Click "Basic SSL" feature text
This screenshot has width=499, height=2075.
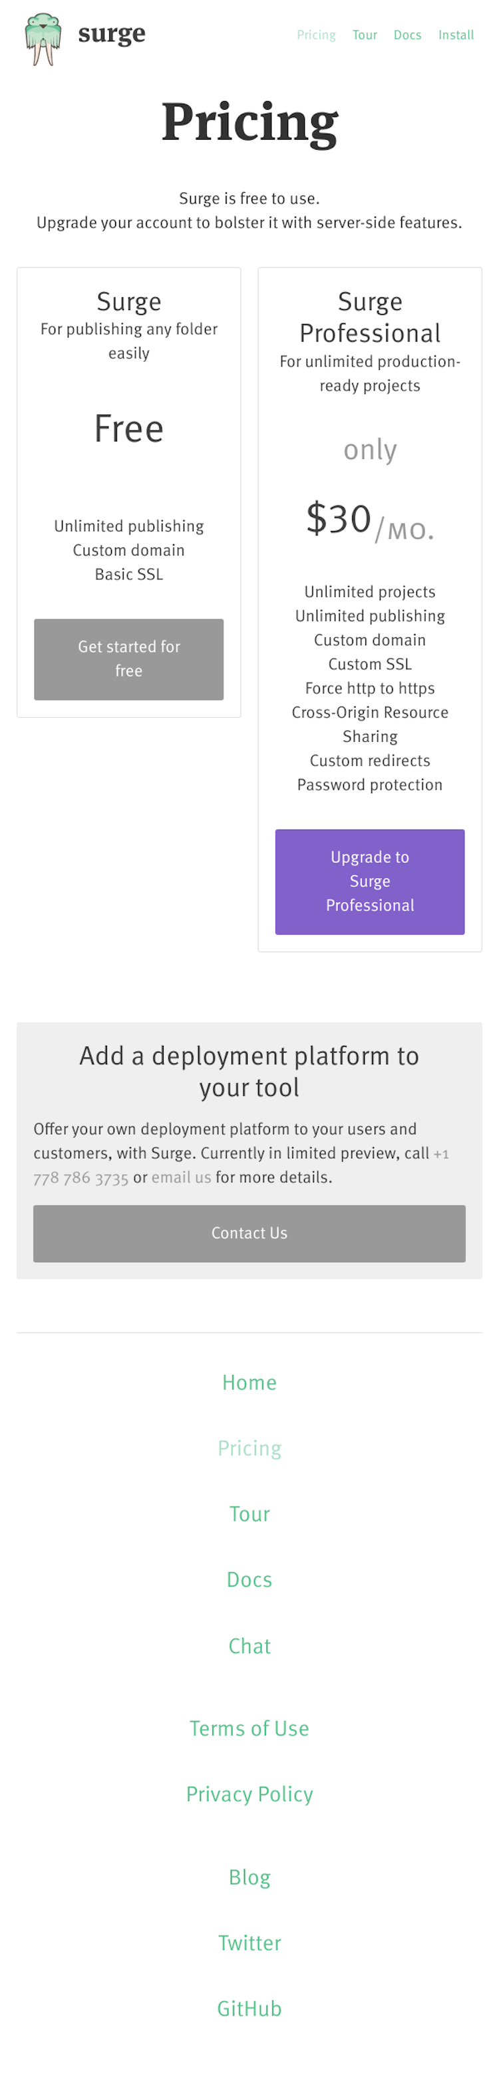click(129, 574)
